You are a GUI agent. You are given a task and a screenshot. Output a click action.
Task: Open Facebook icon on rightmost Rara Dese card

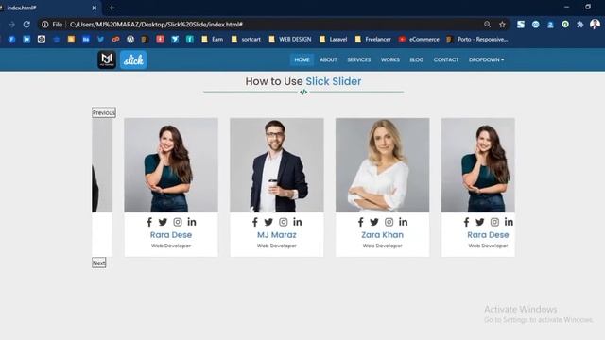click(x=466, y=222)
